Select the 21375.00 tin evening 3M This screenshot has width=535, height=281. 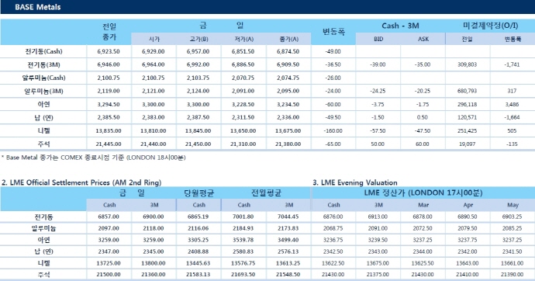pos(378,275)
